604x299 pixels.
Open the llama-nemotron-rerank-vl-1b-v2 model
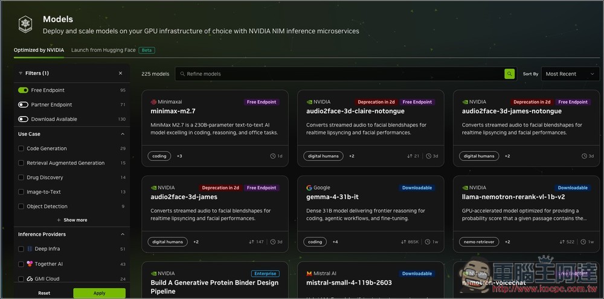[x=513, y=197]
